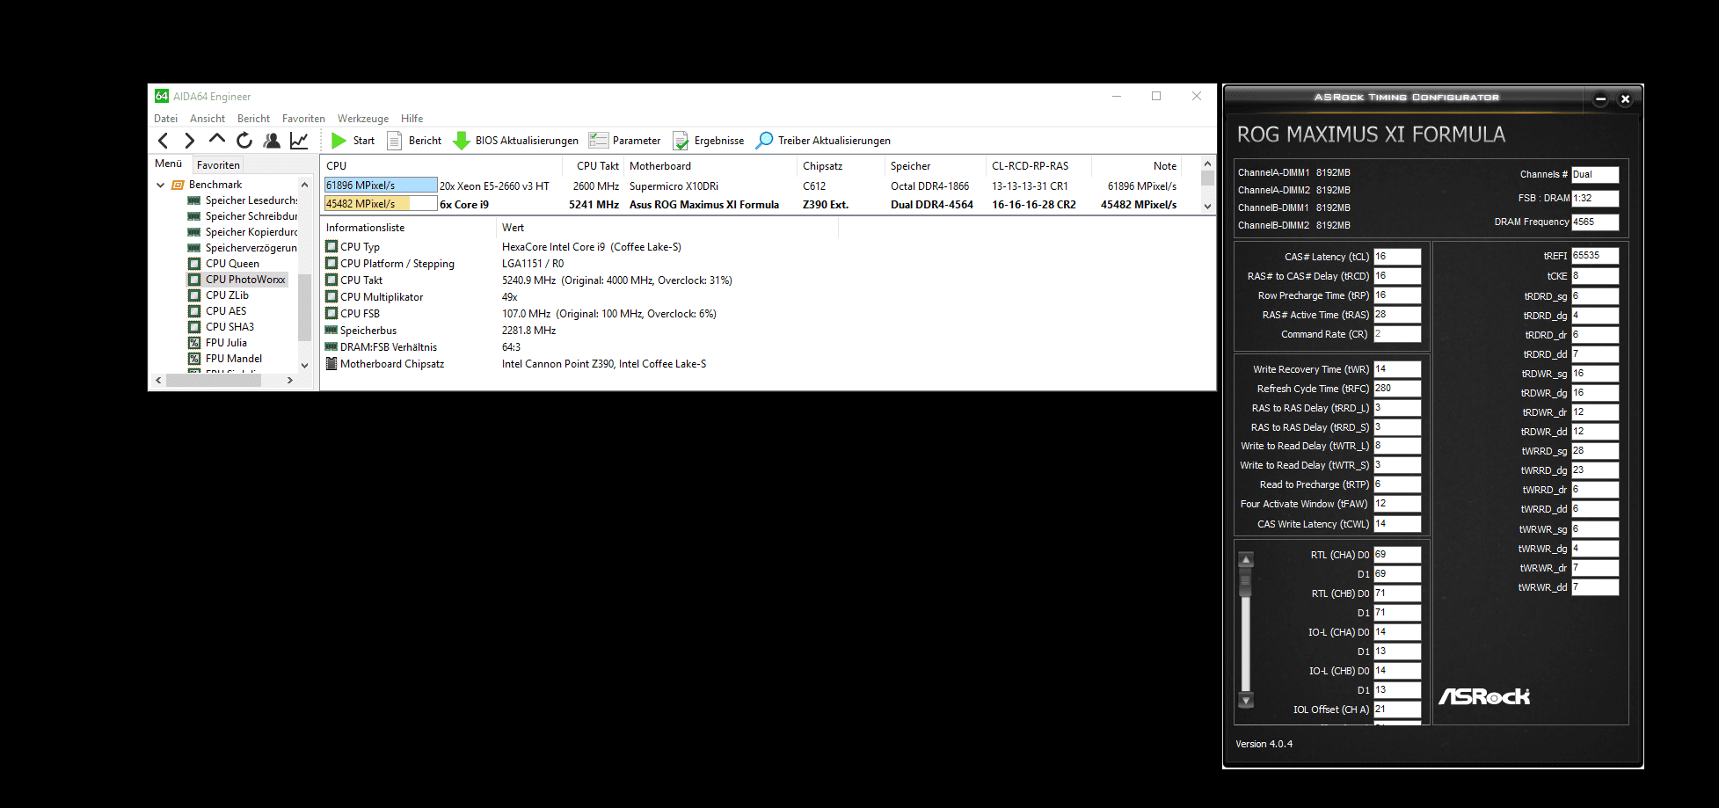This screenshot has width=1719, height=808.
Task: Minimize the ASRock Timing Configurator window
Action: click(x=1600, y=99)
